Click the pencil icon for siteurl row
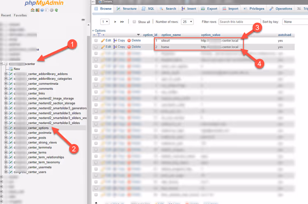This screenshot has width=308, height=204. coord(103,41)
